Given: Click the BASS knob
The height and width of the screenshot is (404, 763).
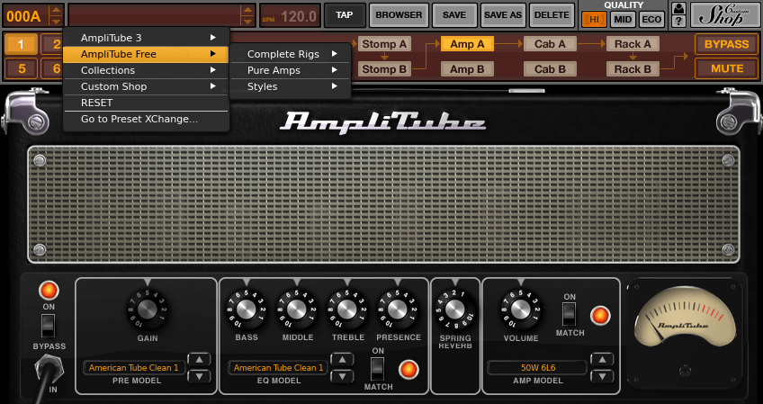Looking at the screenshot, I should point(247,309).
